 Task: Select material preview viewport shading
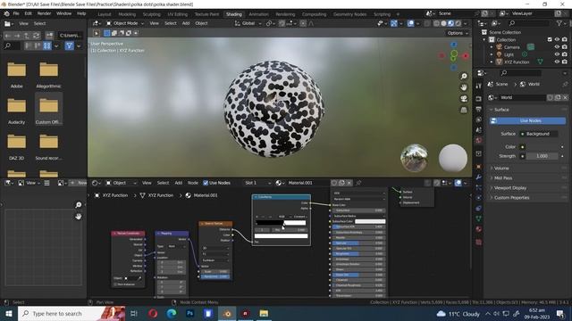(x=450, y=23)
